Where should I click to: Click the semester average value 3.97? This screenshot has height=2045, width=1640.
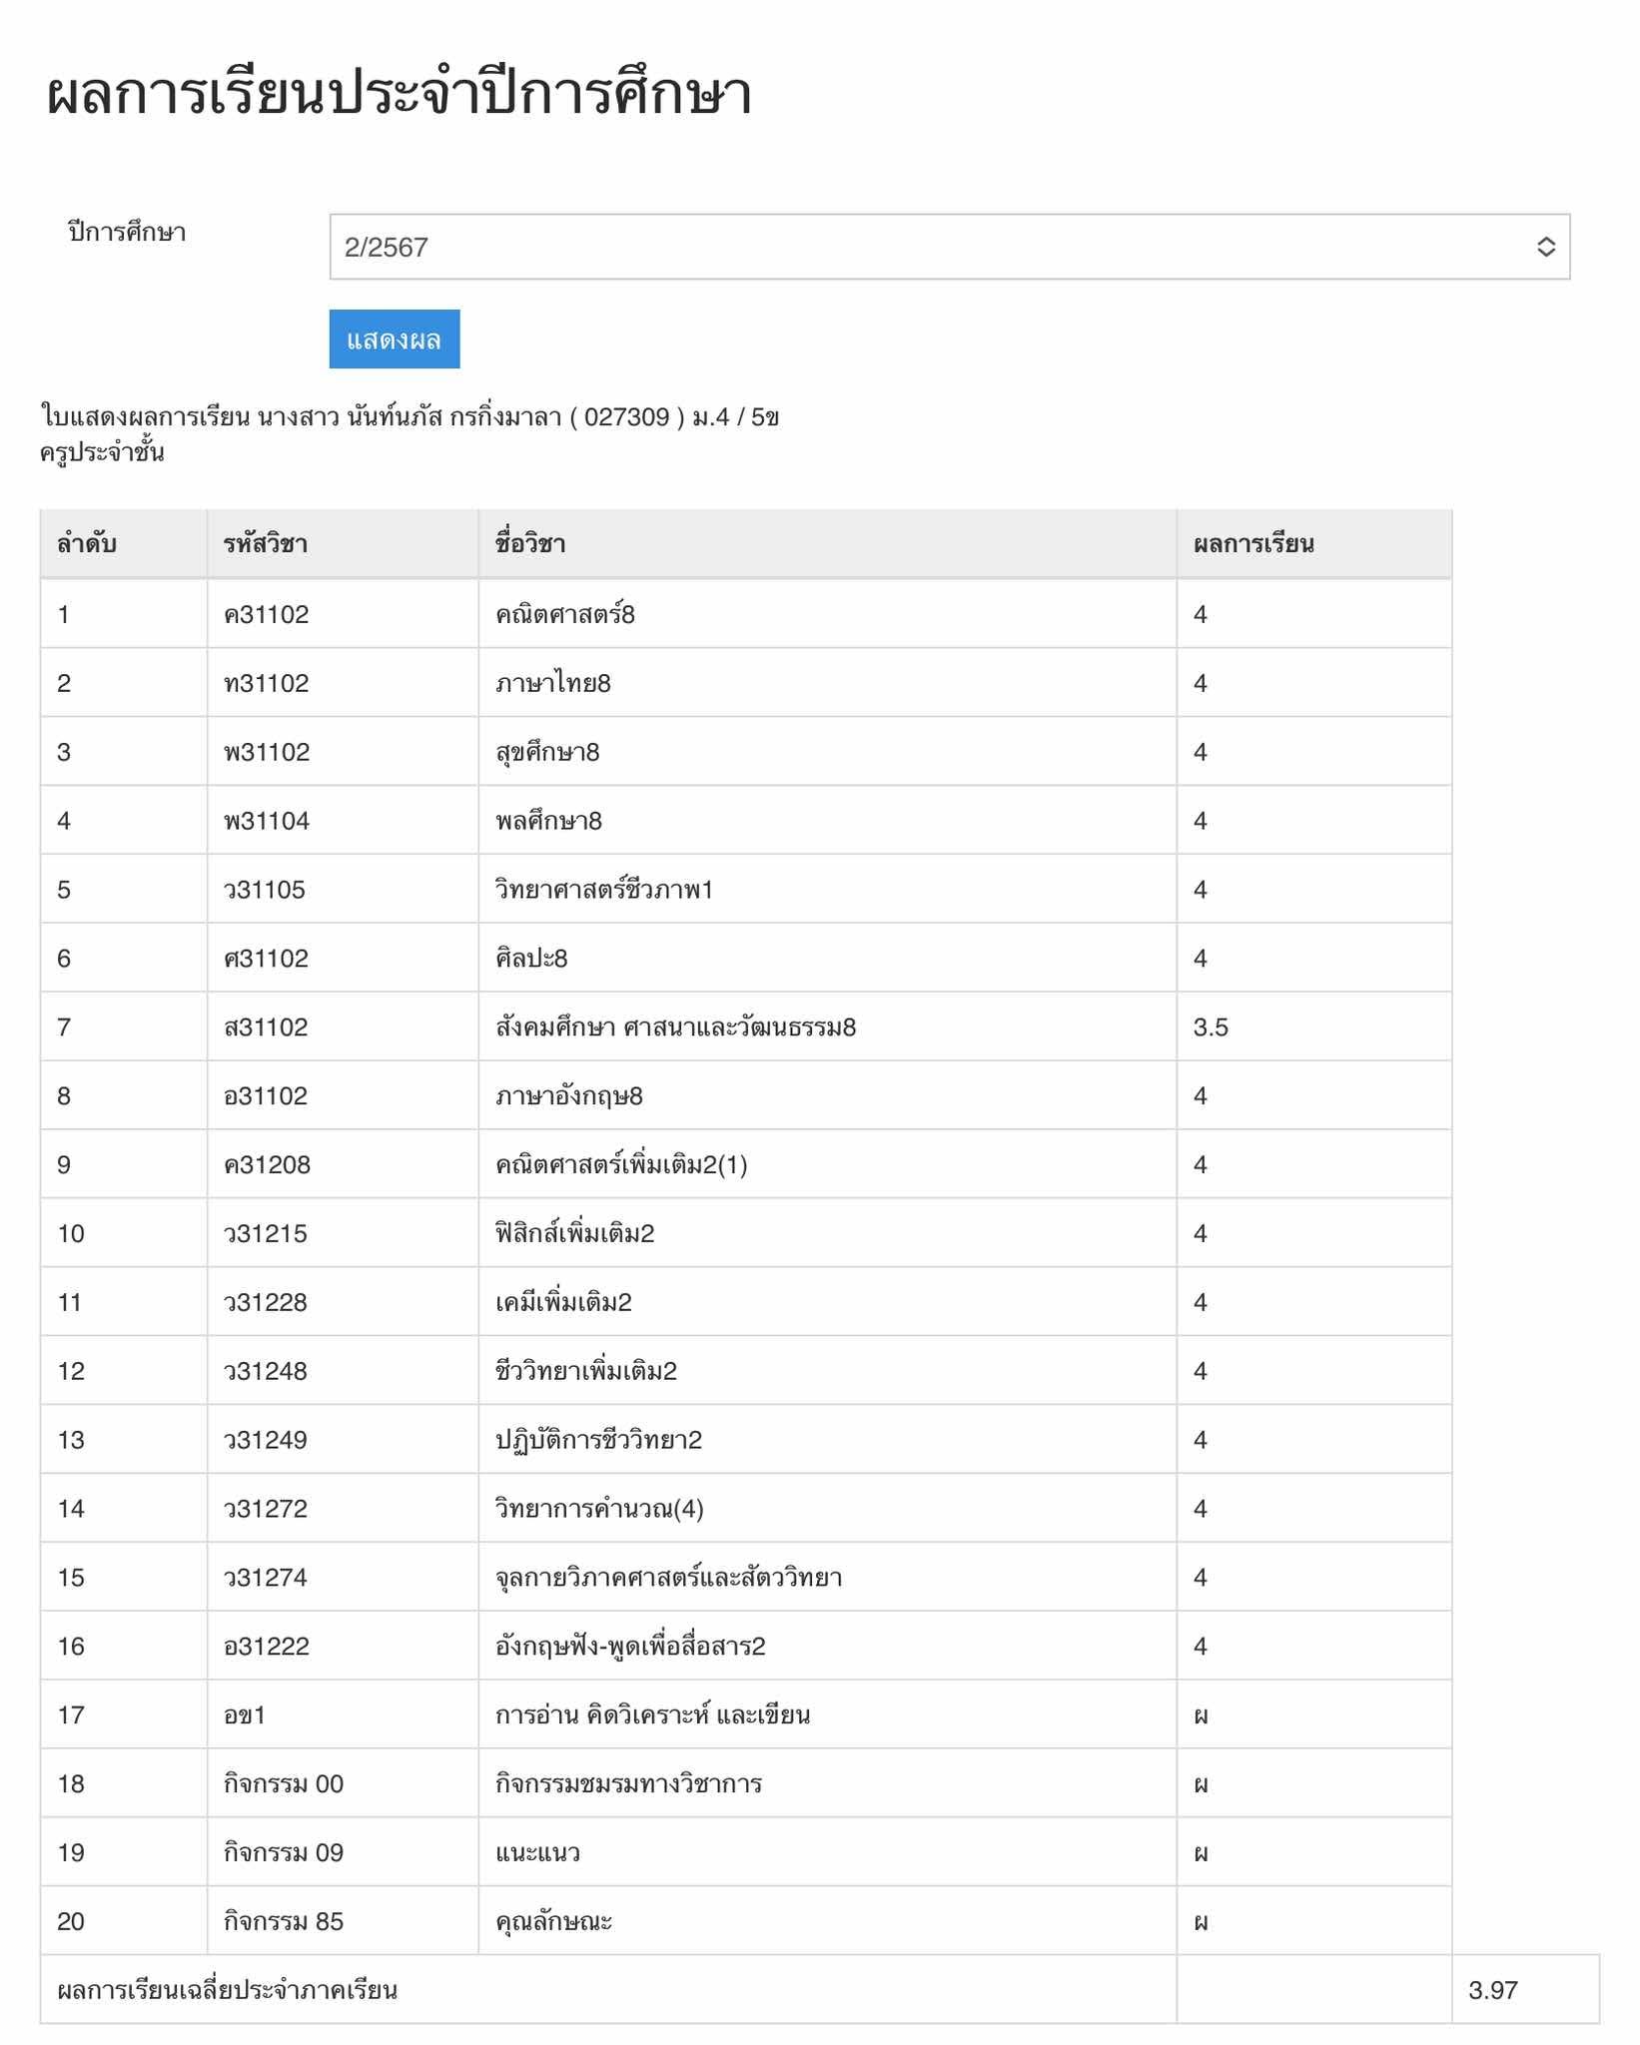(x=1493, y=1991)
